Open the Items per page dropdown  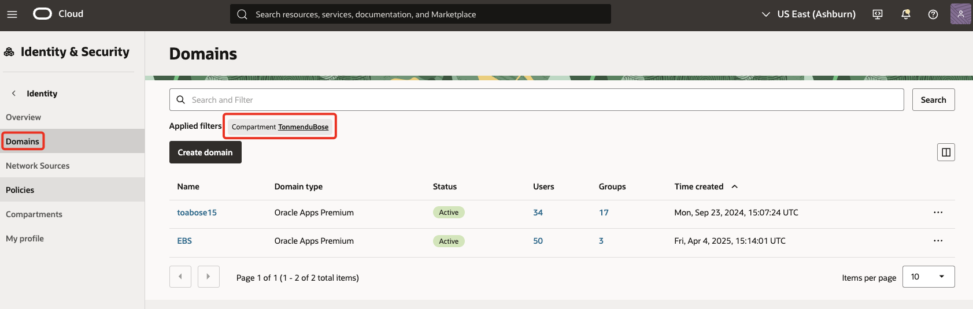(928, 277)
